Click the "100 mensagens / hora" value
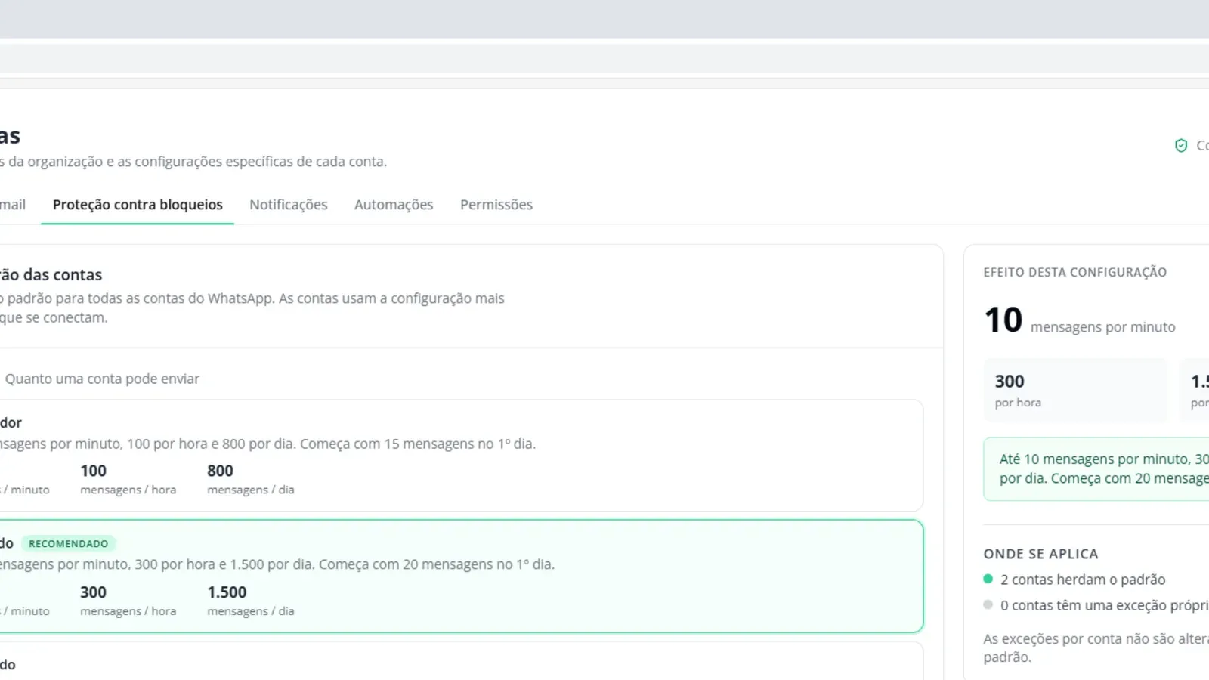 128,479
